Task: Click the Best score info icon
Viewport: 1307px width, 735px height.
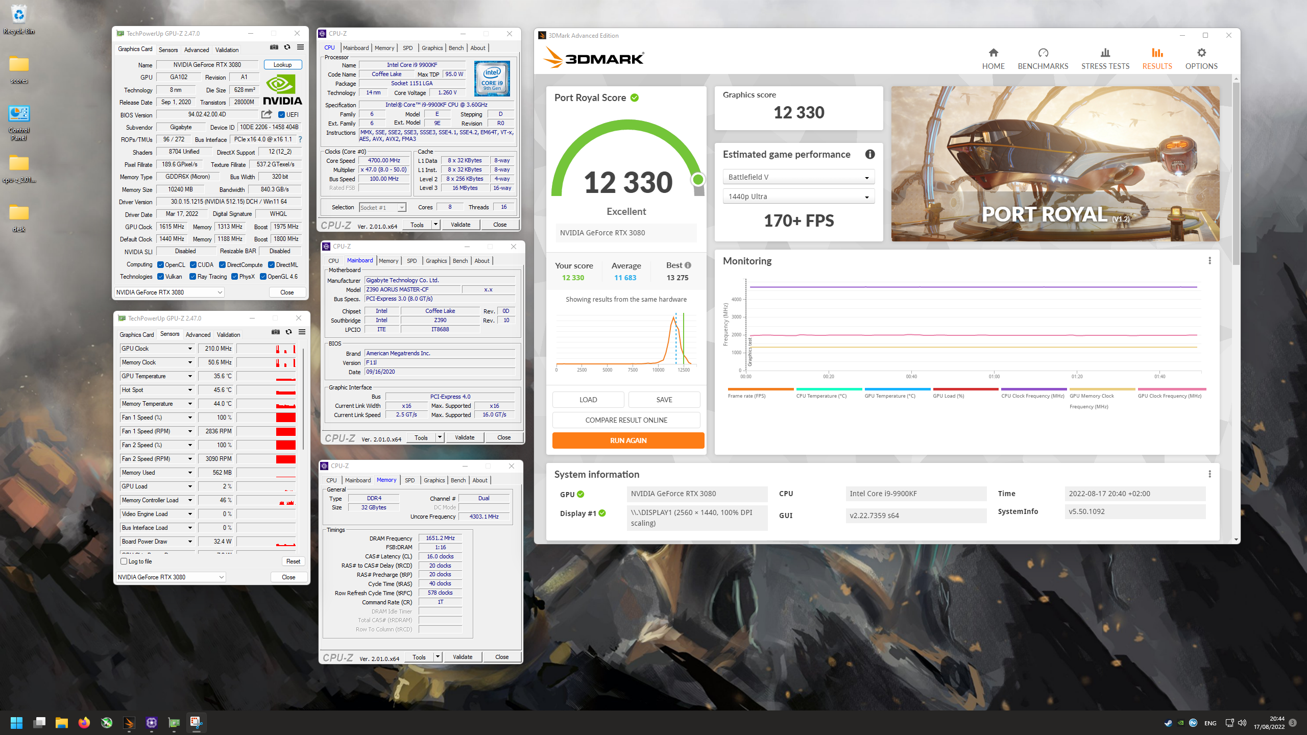Action: pyautogui.click(x=688, y=265)
